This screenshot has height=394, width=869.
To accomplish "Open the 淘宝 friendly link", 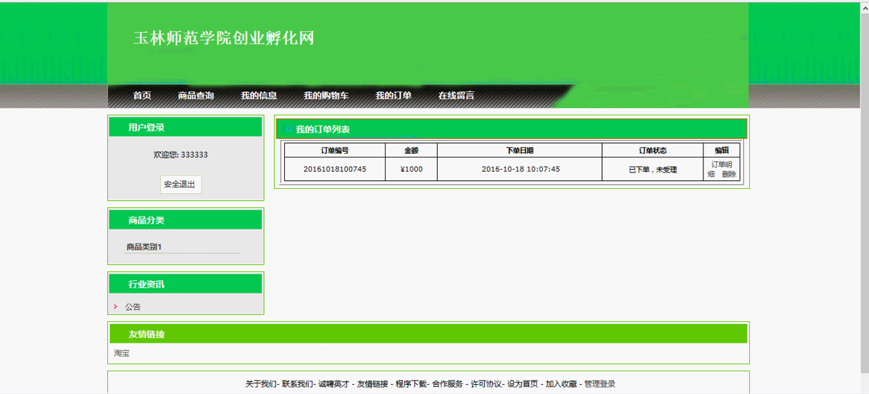I will click(x=121, y=353).
